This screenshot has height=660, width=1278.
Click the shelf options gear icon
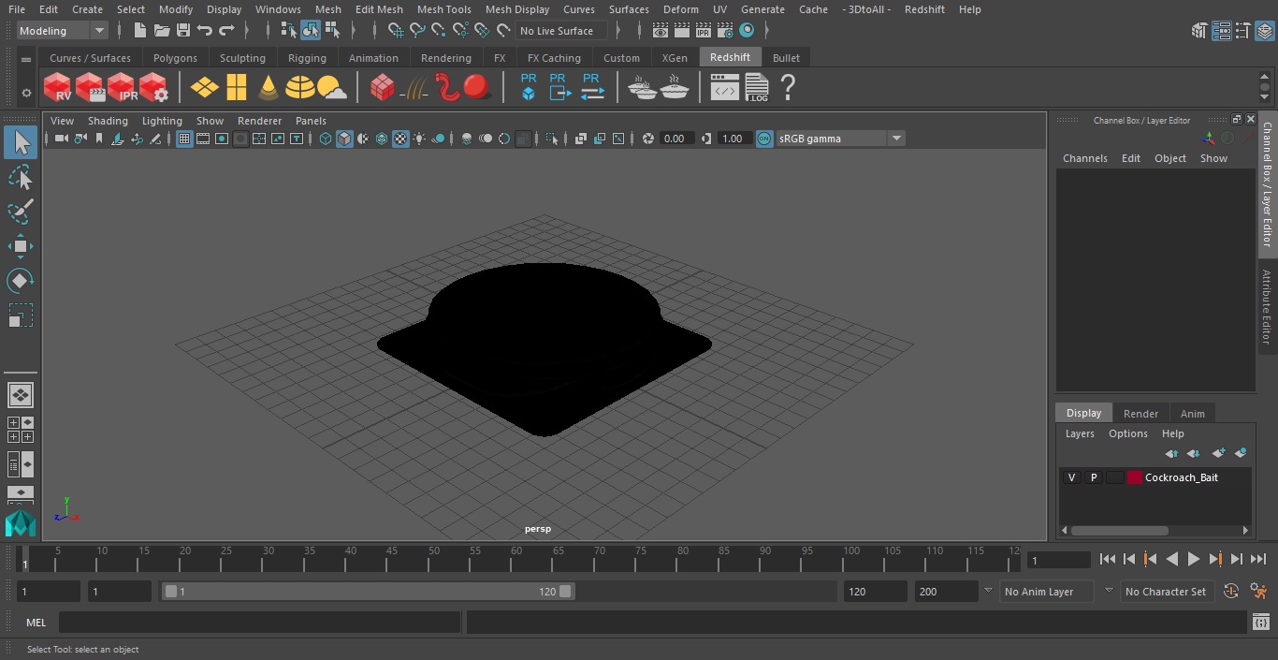coord(26,93)
